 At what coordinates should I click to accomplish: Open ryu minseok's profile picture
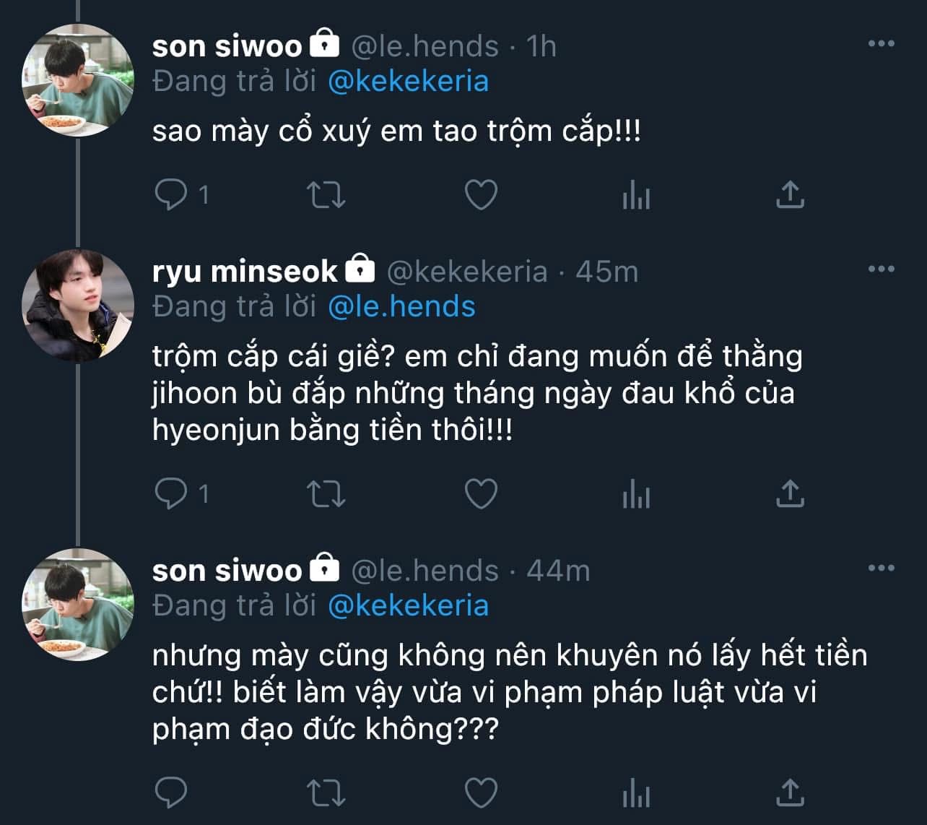click(78, 306)
